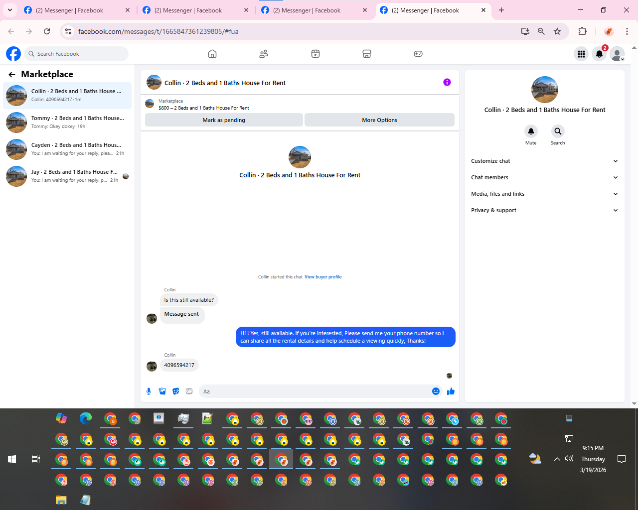Click the bookmark star in address bar
Viewport: 638px width, 510px height.
click(557, 31)
